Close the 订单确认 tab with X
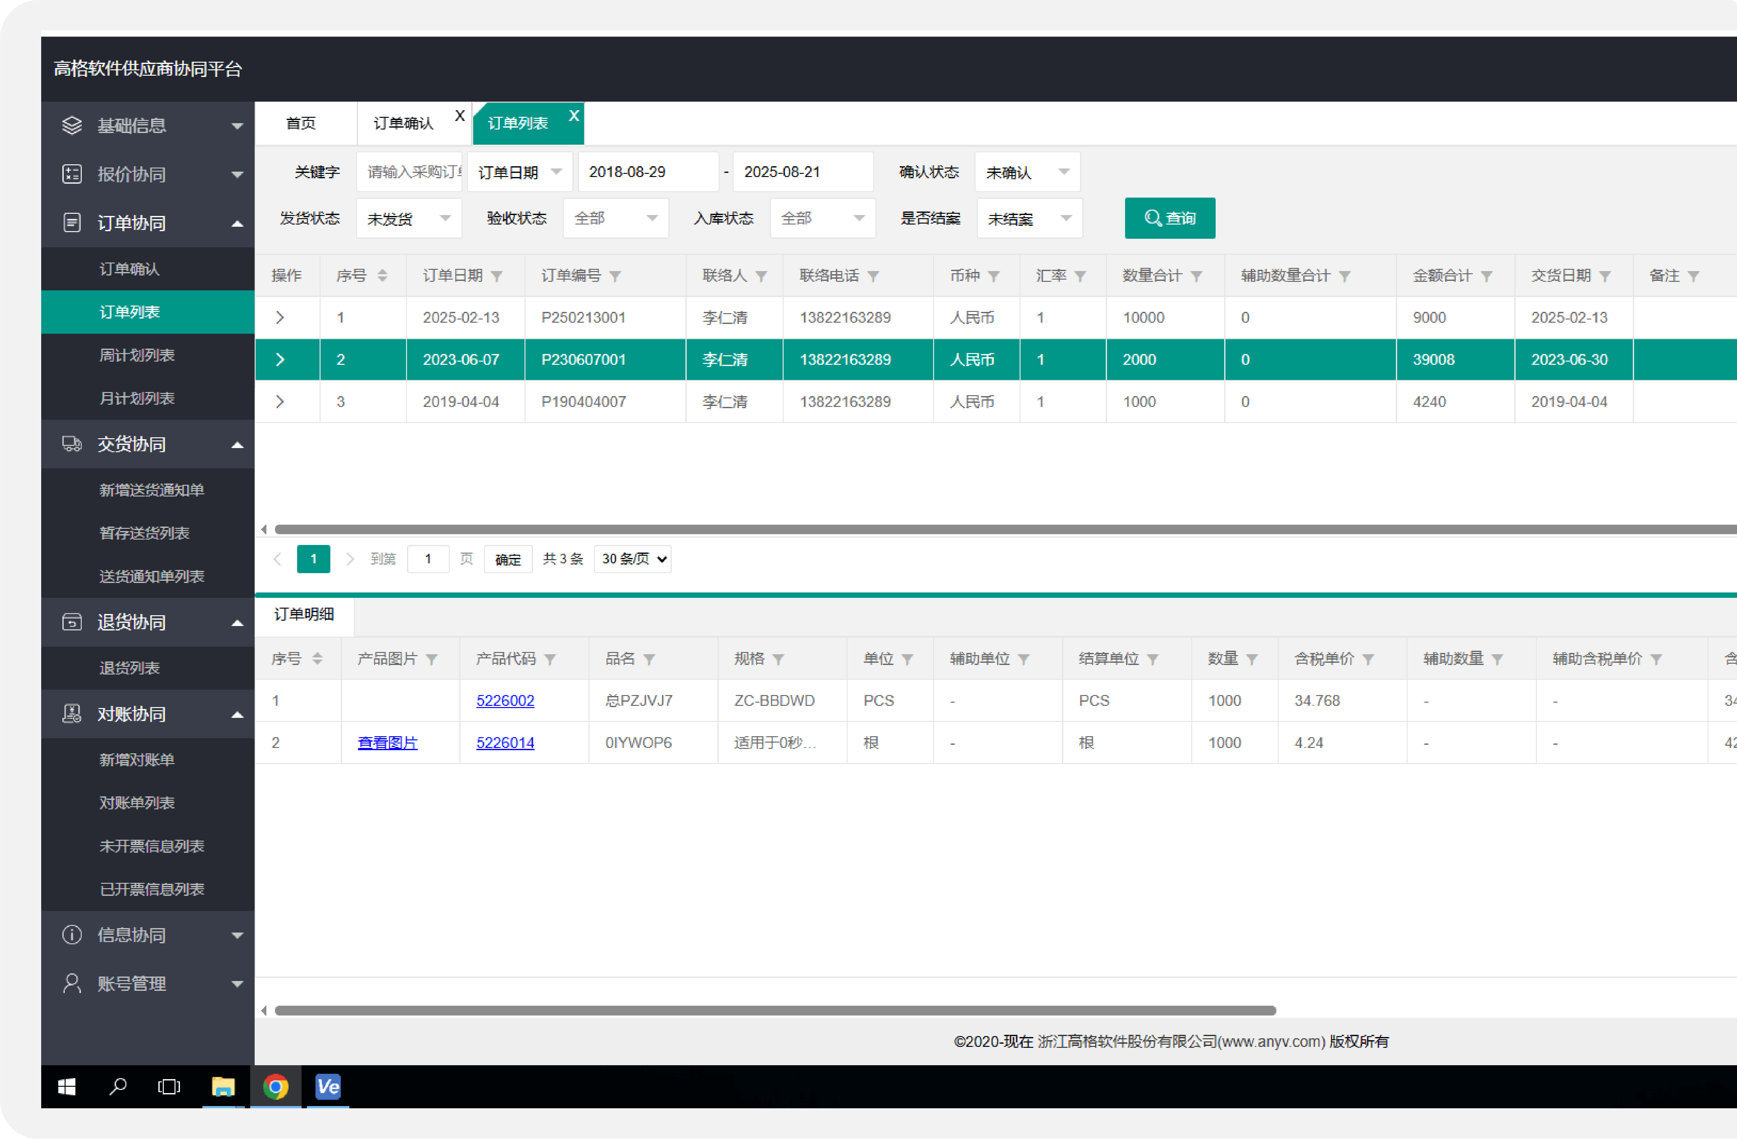Viewport: 1737px width, 1139px height. [460, 116]
